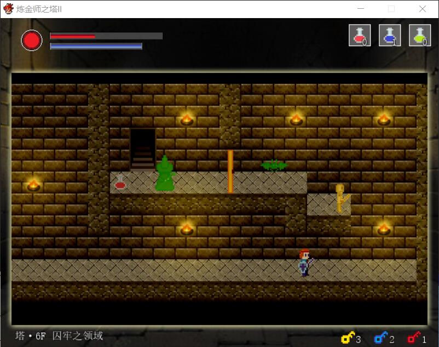Use the blue mana potion slot
The height and width of the screenshot is (347, 439).
tap(390, 35)
